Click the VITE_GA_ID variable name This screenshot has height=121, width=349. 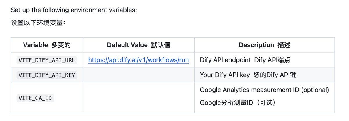(35, 98)
